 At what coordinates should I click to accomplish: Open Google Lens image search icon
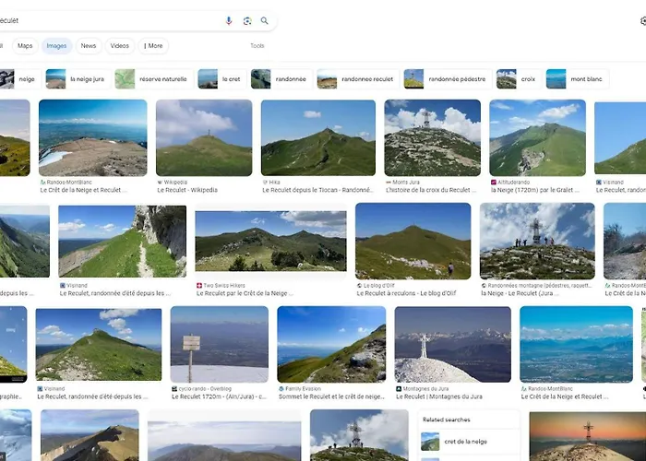tap(247, 21)
